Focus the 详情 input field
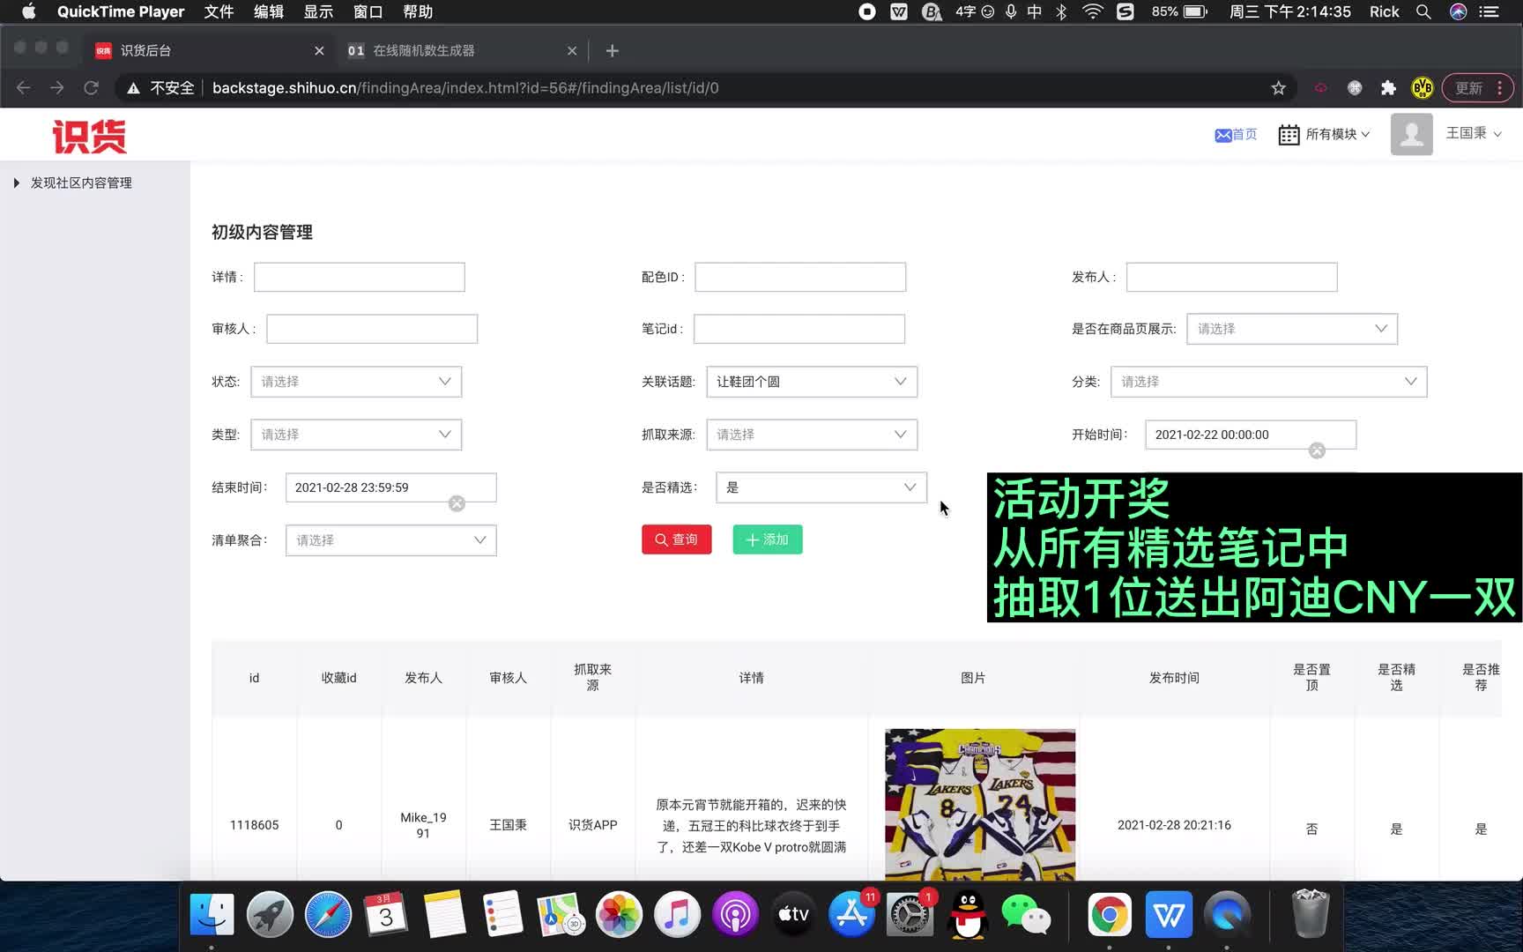Screen dimensions: 1523x952 360,277
